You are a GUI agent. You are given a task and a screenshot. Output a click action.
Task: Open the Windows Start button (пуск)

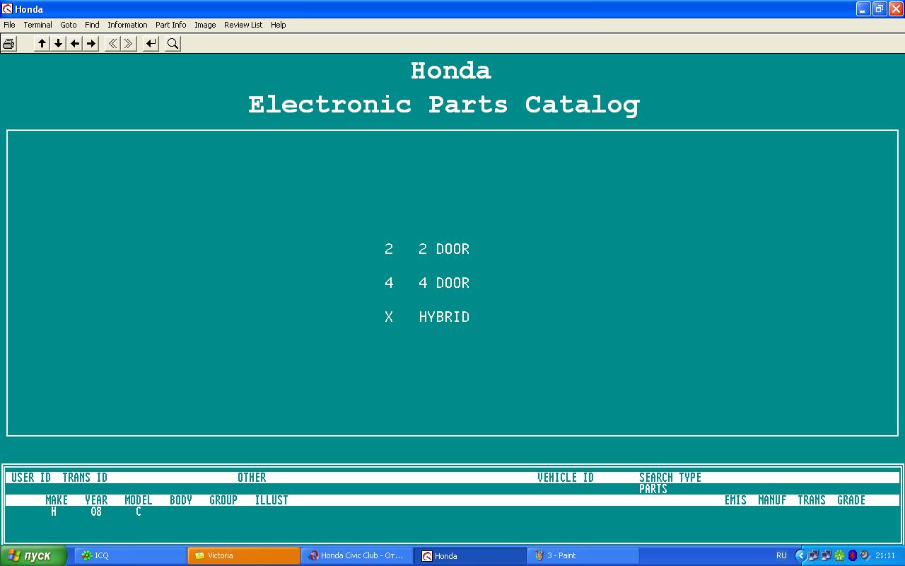(33, 555)
